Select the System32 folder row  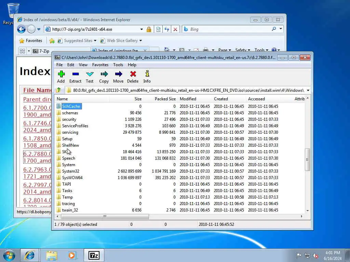tap(180, 171)
